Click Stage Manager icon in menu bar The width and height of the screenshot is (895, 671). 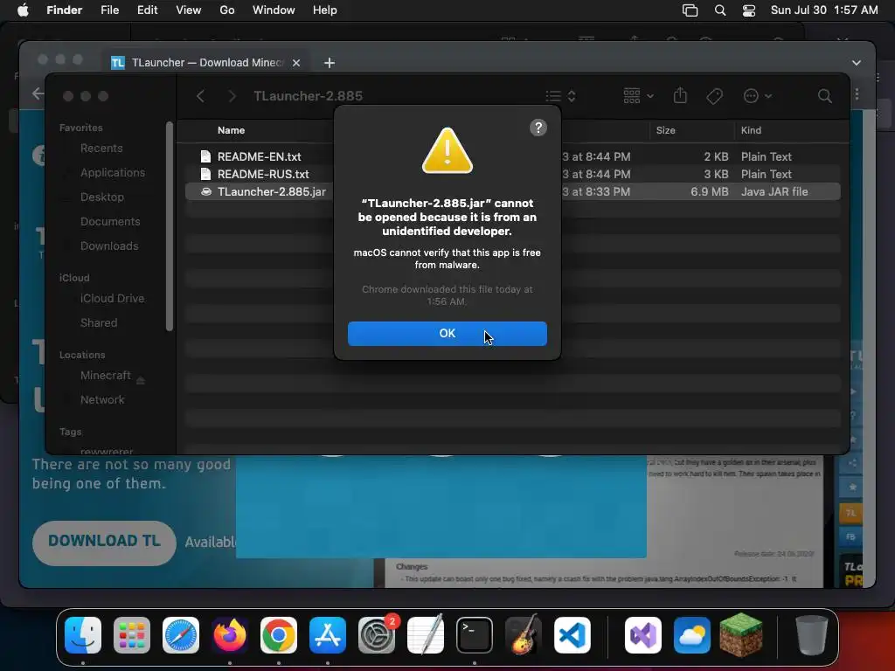pos(690,10)
